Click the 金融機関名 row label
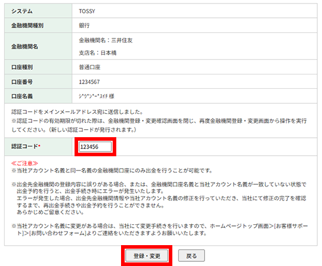Viewport: 322px width, 266px height. click(24, 47)
